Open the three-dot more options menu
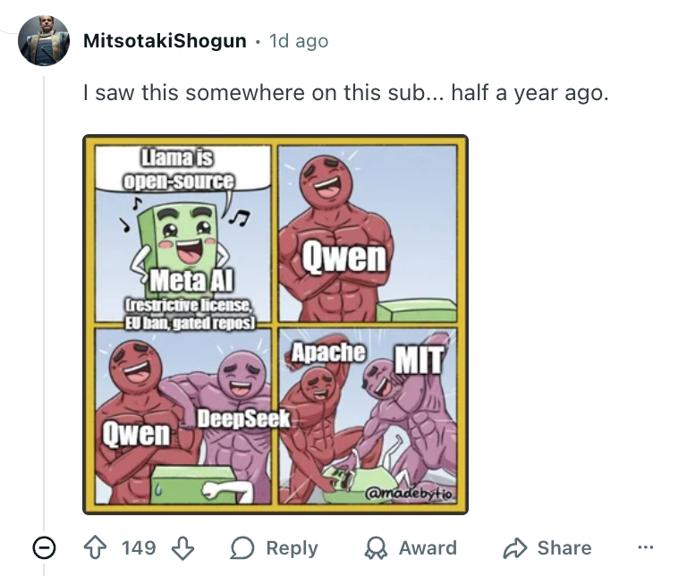This screenshot has height=576, width=687. pos(645,547)
